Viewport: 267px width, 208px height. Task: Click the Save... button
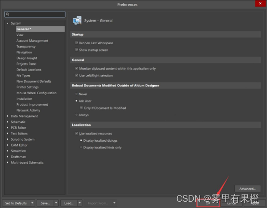[x=45, y=203]
